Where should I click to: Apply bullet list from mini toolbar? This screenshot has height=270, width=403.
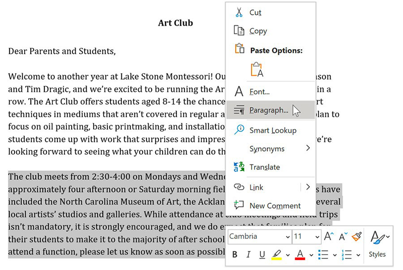tap(323, 255)
